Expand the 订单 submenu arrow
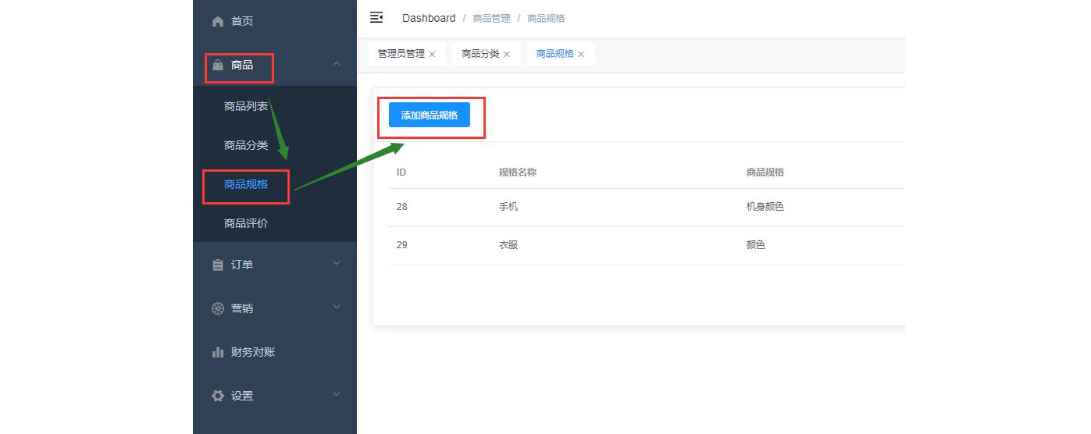The width and height of the screenshot is (1091, 434). tap(337, 264)
